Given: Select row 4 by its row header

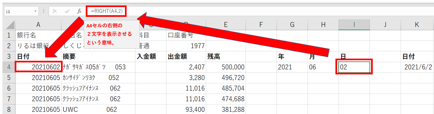Looking at the screenshot, I should click(x=9, y=67).
